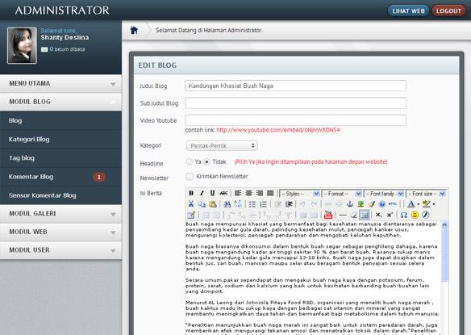Cut selection with the scissors icon

191,204
